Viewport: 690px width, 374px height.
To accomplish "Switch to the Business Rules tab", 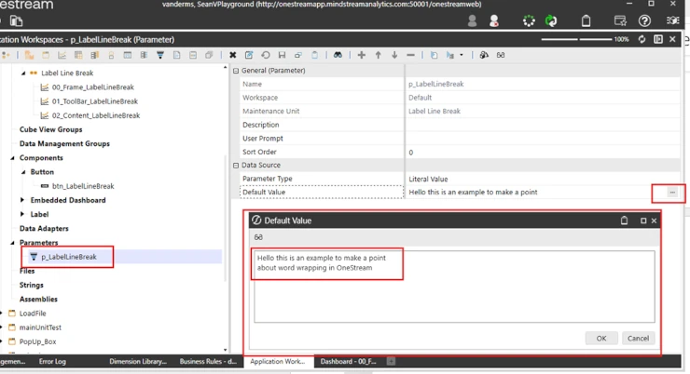I will point(208,362).
